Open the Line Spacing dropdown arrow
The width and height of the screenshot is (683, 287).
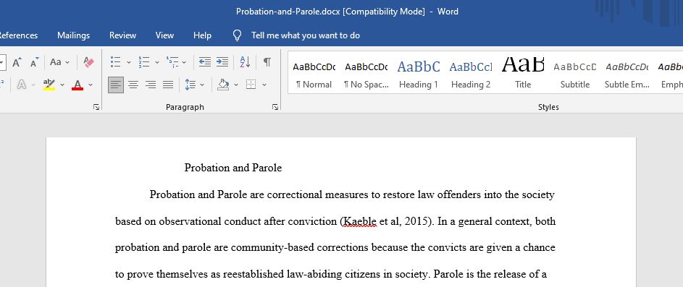pyautogui.click(x=202, y=85)
